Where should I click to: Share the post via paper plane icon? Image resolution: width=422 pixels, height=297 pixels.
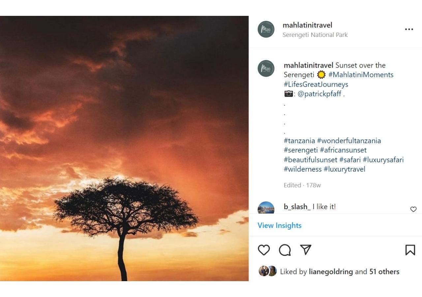click(x=306, y=250)
